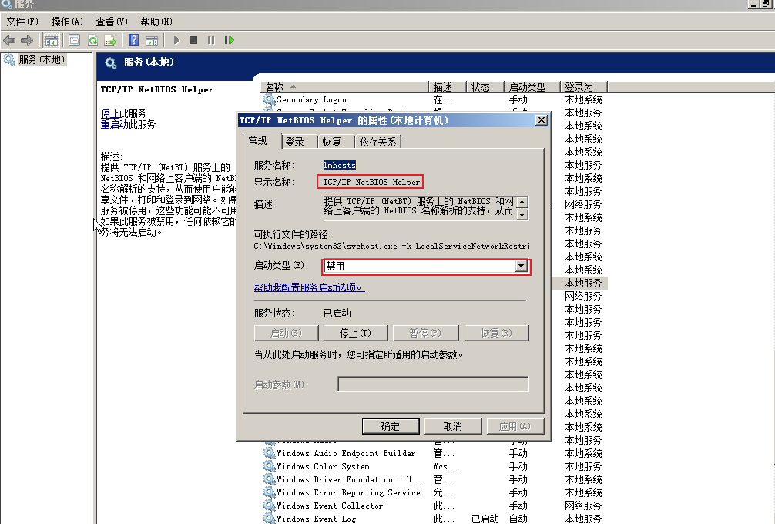The width and height of the screenshot is (775, 524).
Task: Click the 已启动 status cell of Windows Event Log
Action: pos(485,519)
